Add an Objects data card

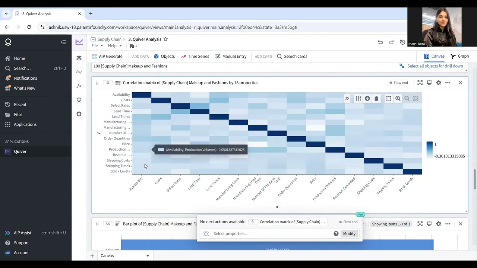point(164,56)
